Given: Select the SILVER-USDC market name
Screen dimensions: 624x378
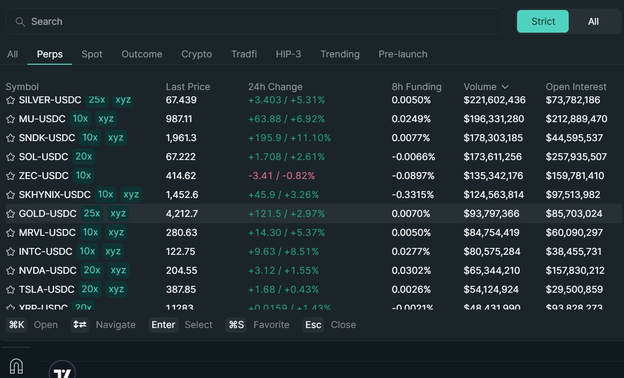Looking at the screenshot, I should pyautogui.click(x=50, y=100).
